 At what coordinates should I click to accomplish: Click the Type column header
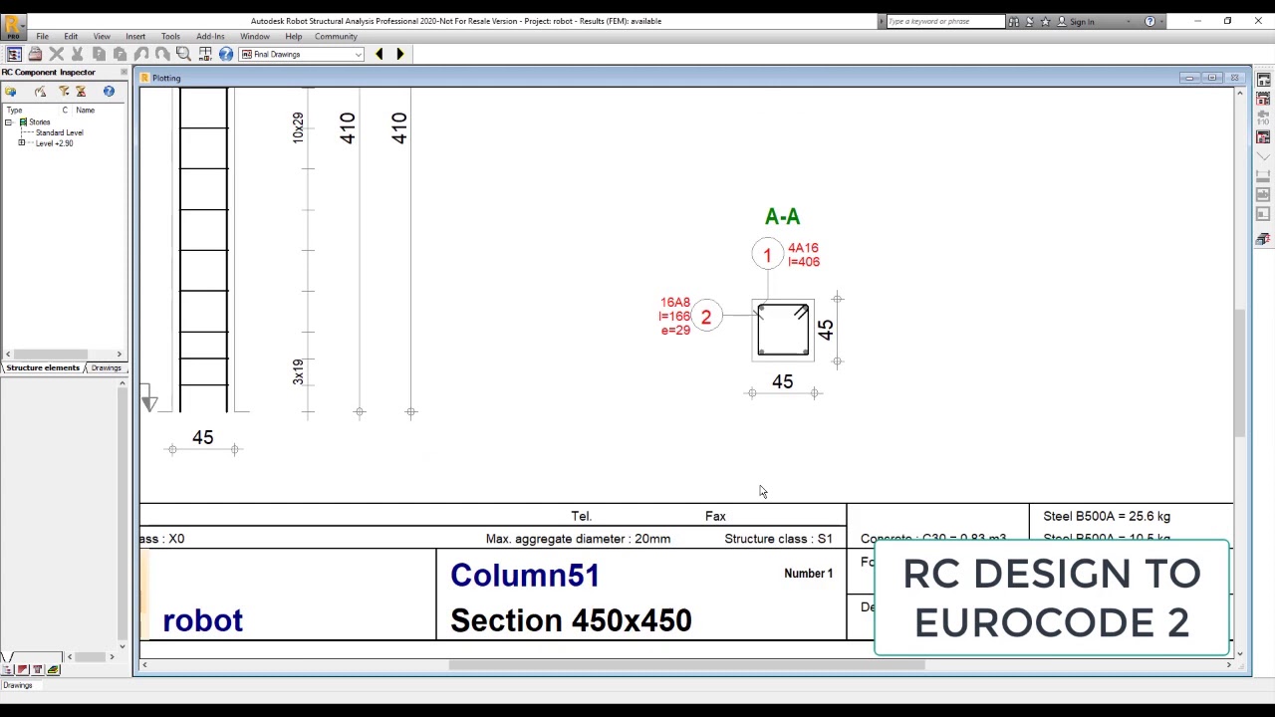point(15,111)
